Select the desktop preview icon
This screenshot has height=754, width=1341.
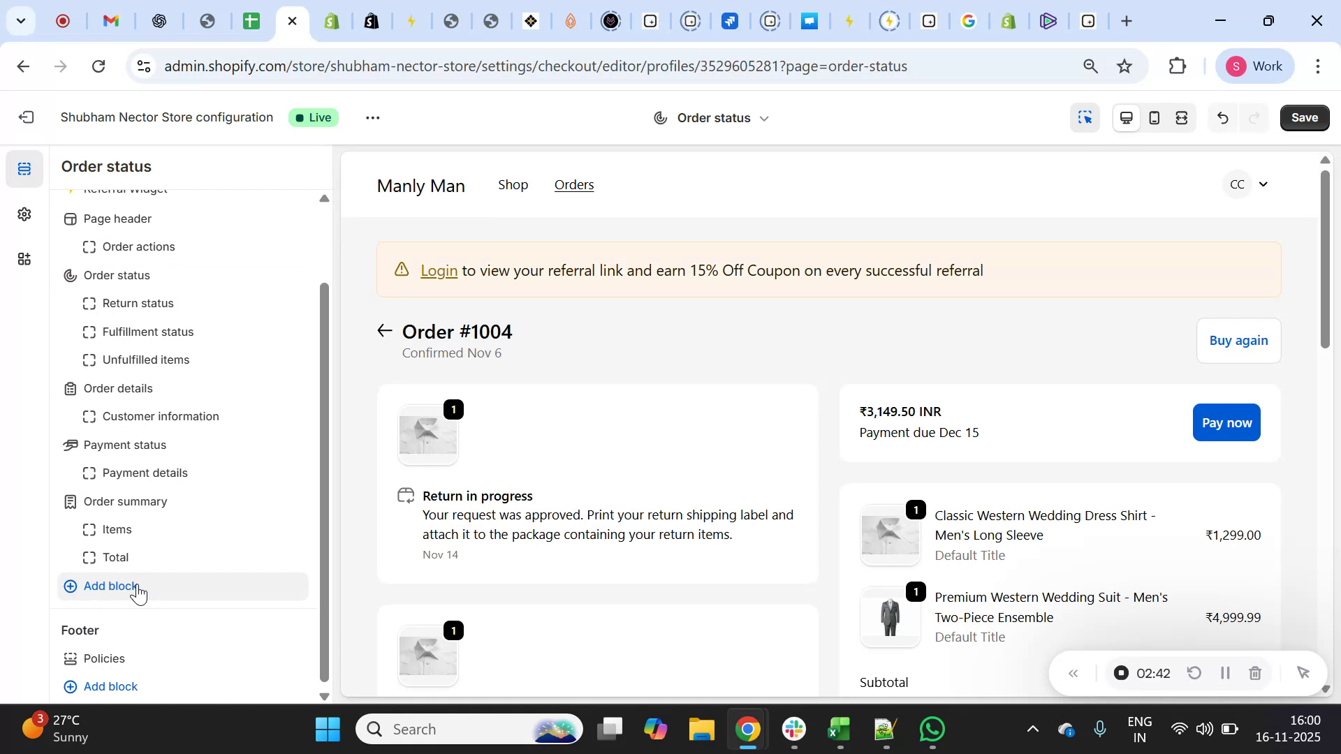[x=1126, y=117]
